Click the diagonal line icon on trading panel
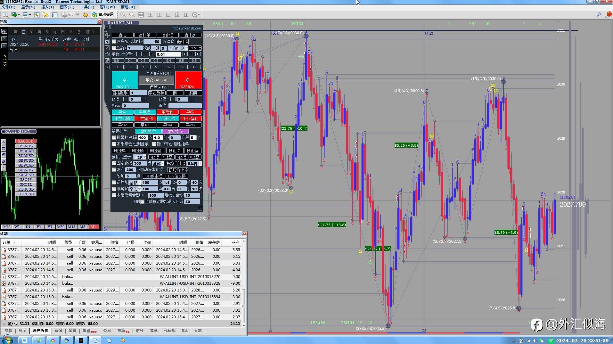 tap(107, 48)
